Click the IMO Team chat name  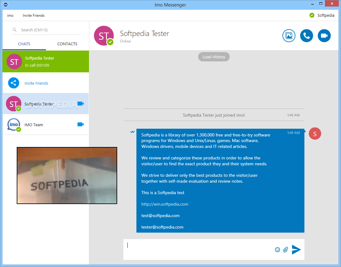pos(34,125)
